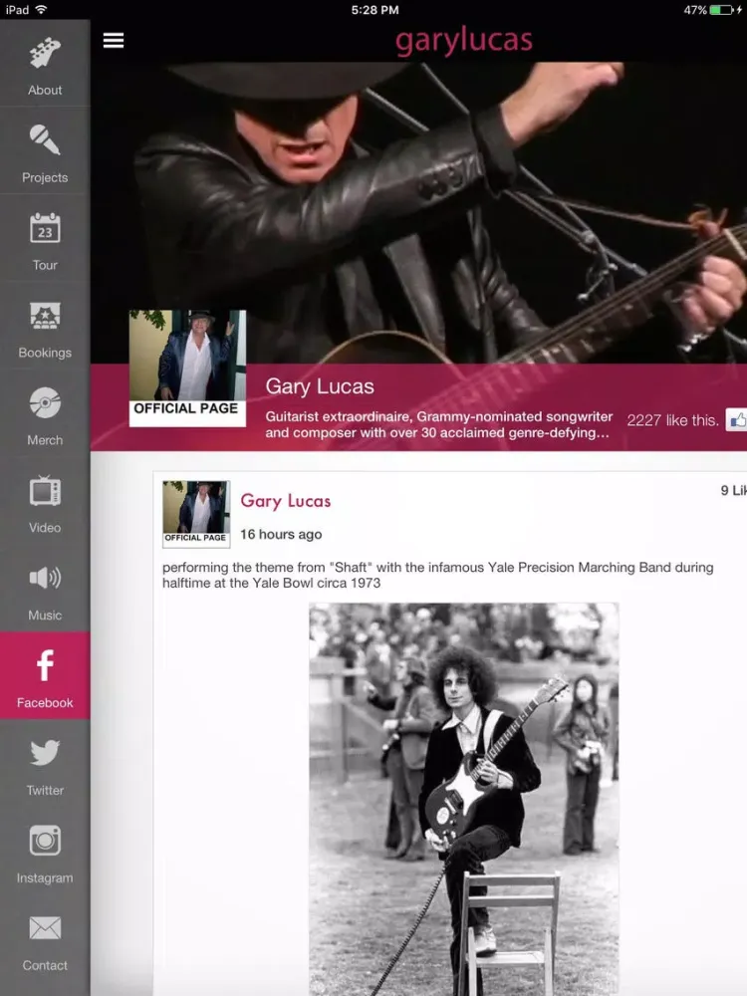747x996 pixels.
Task: Tap the post caption about 'Shaft' theme
Action: tap(437, 575)
